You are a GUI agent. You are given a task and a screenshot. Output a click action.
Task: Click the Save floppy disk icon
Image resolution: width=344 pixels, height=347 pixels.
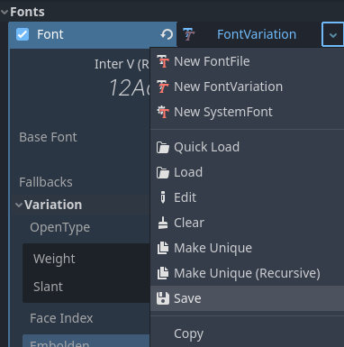[163, 298]
